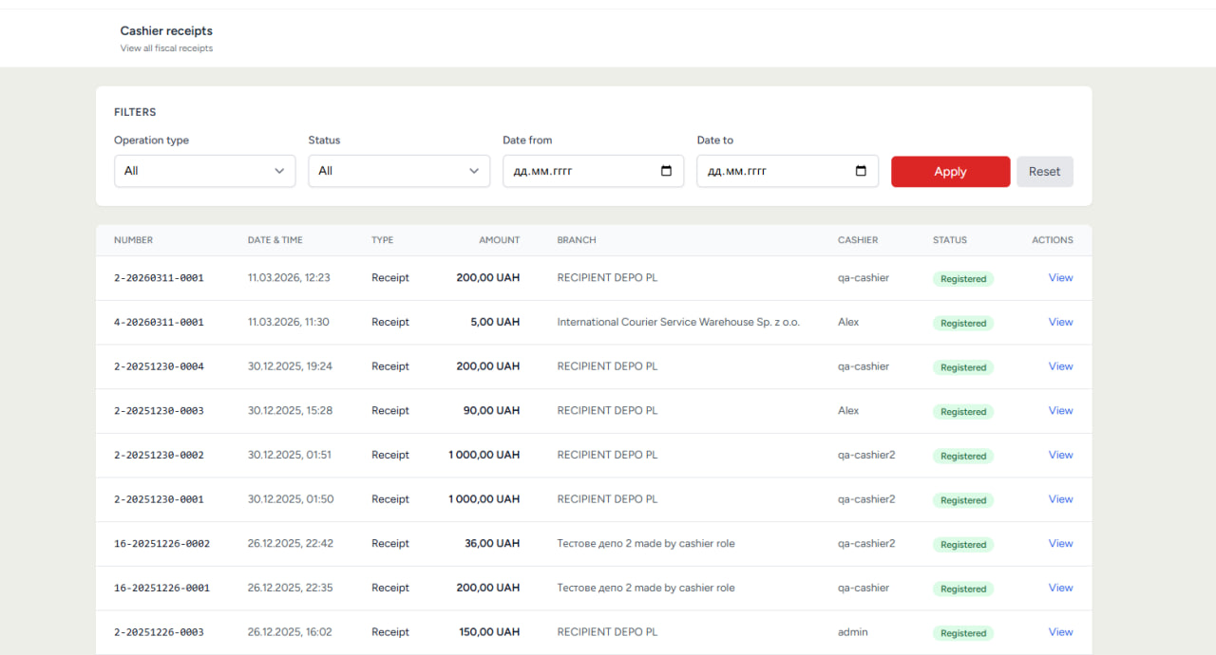Click the NUMBER column header
The height and width of the screenshot is (655, 1216).
[x=133, y=240]
